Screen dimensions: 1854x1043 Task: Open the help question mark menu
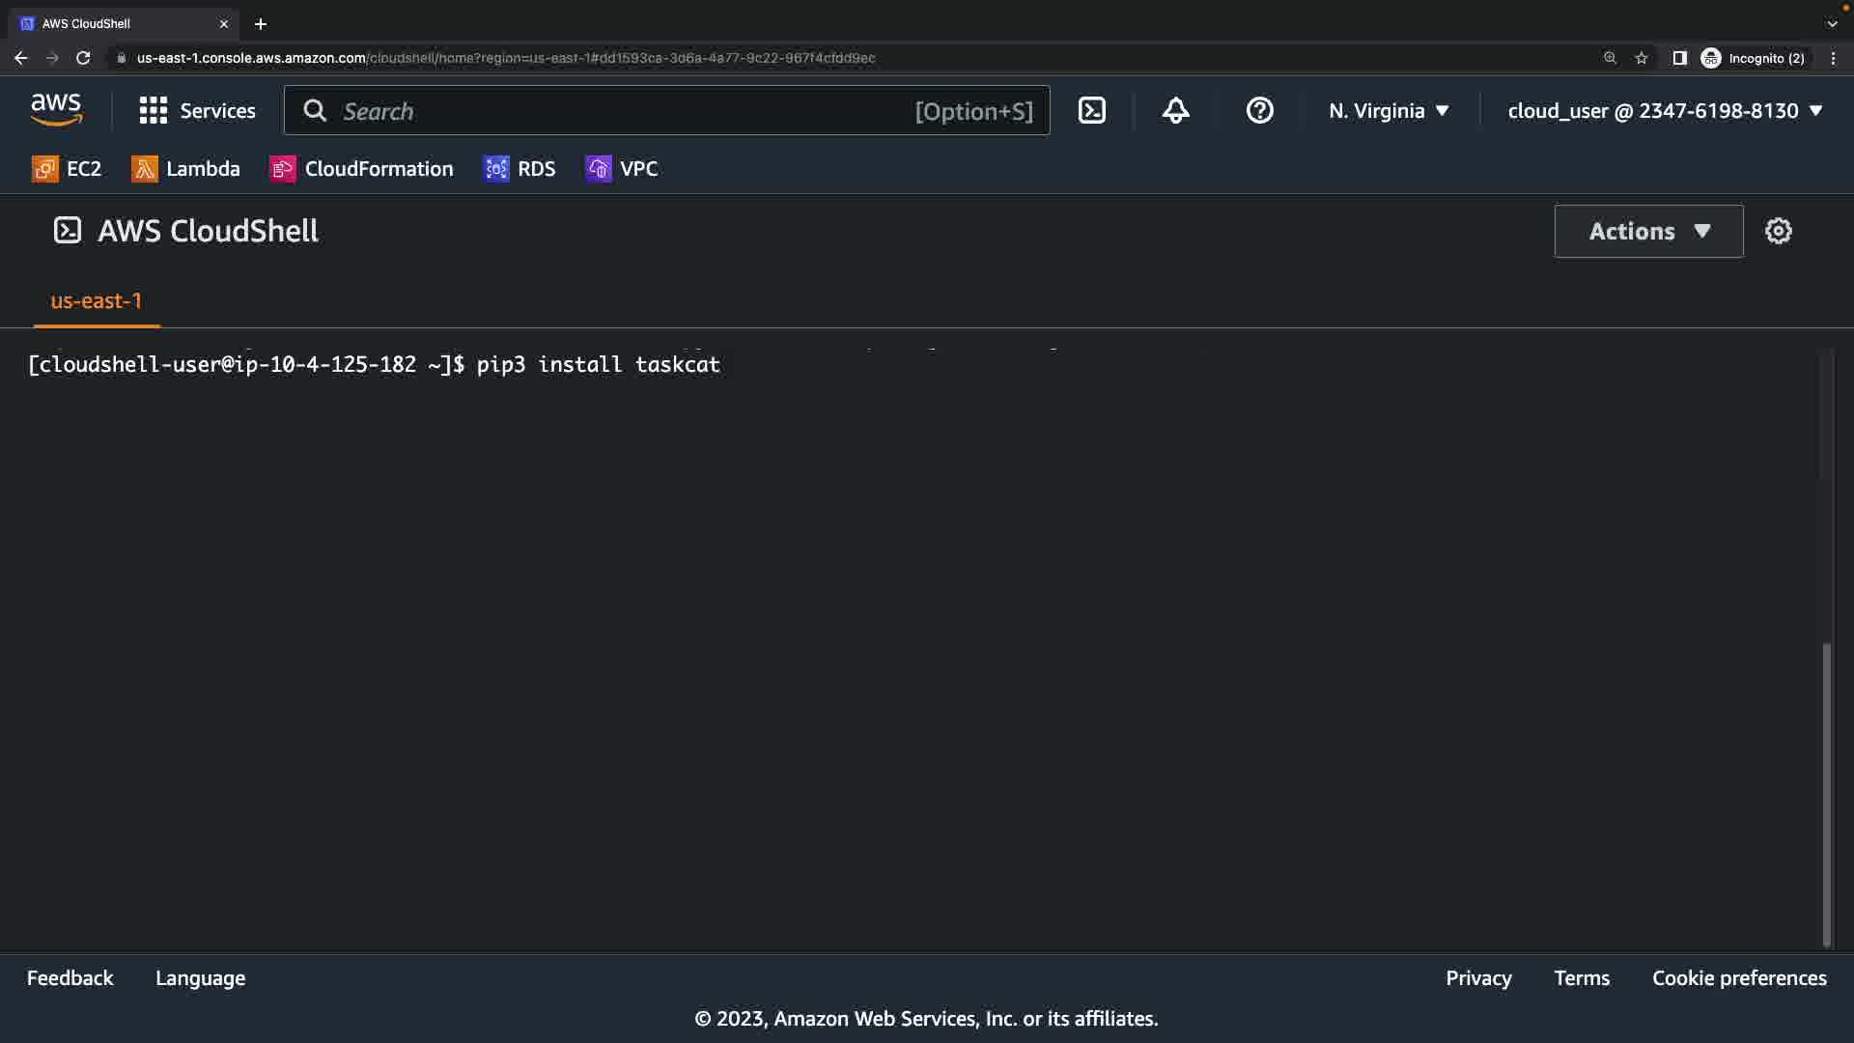coord(1259,111)
